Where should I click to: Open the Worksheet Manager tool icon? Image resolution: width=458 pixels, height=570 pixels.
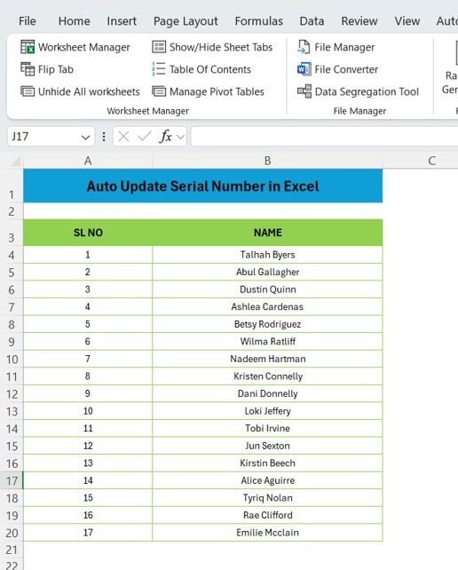[x=28, y=47]
